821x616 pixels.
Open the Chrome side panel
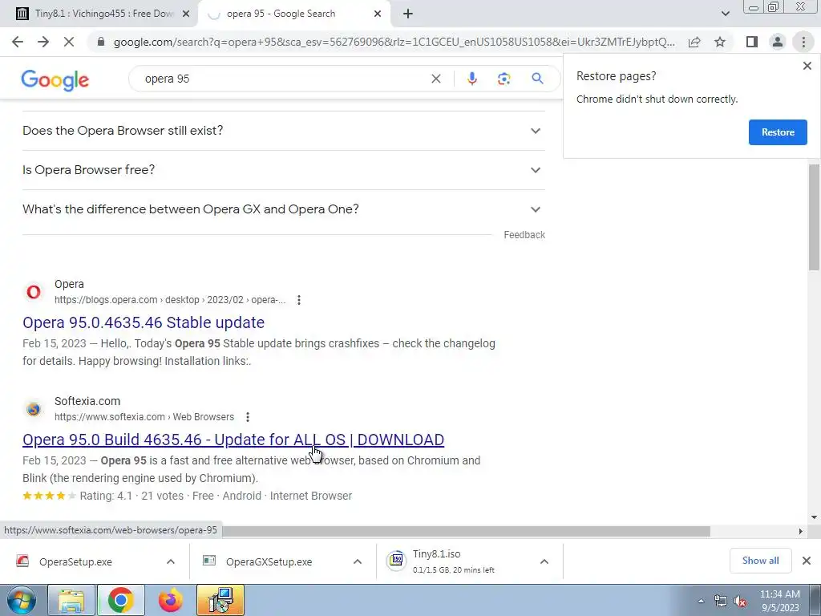click(x=752, y=42)
